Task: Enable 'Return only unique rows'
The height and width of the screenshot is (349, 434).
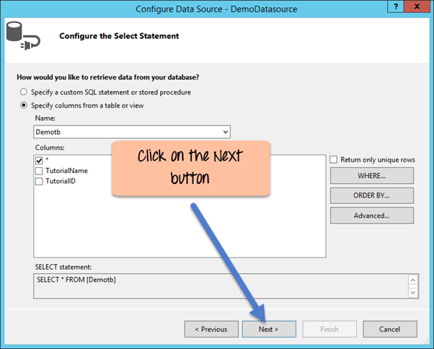Action: 334,160
